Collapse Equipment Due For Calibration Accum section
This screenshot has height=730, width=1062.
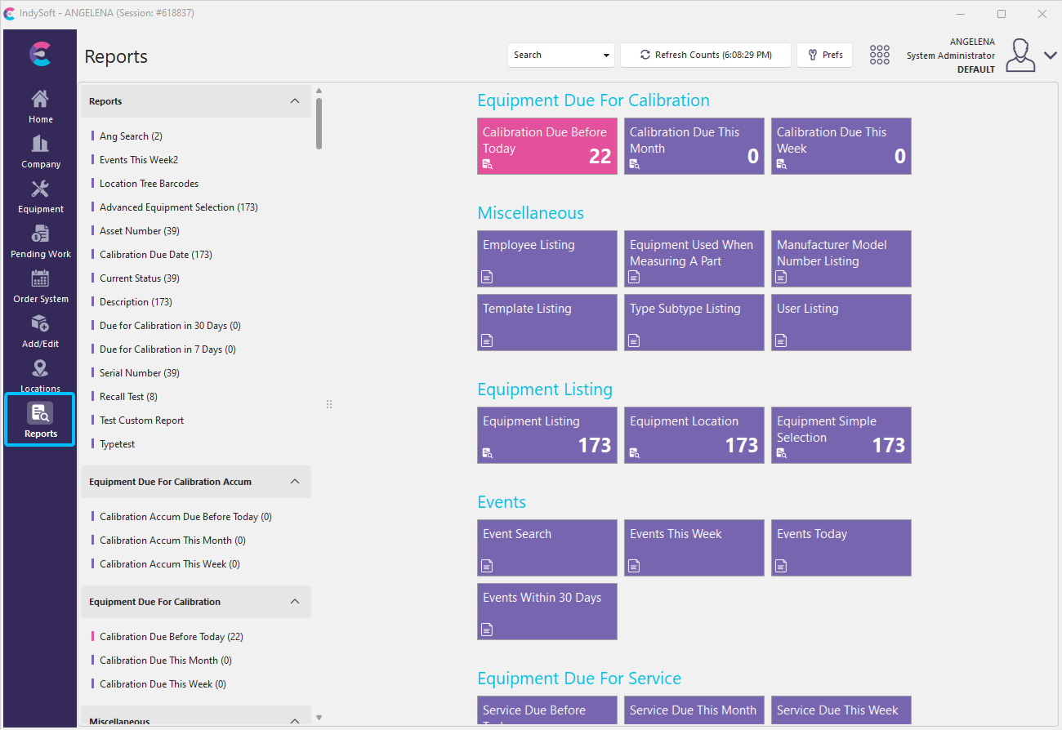295,482
